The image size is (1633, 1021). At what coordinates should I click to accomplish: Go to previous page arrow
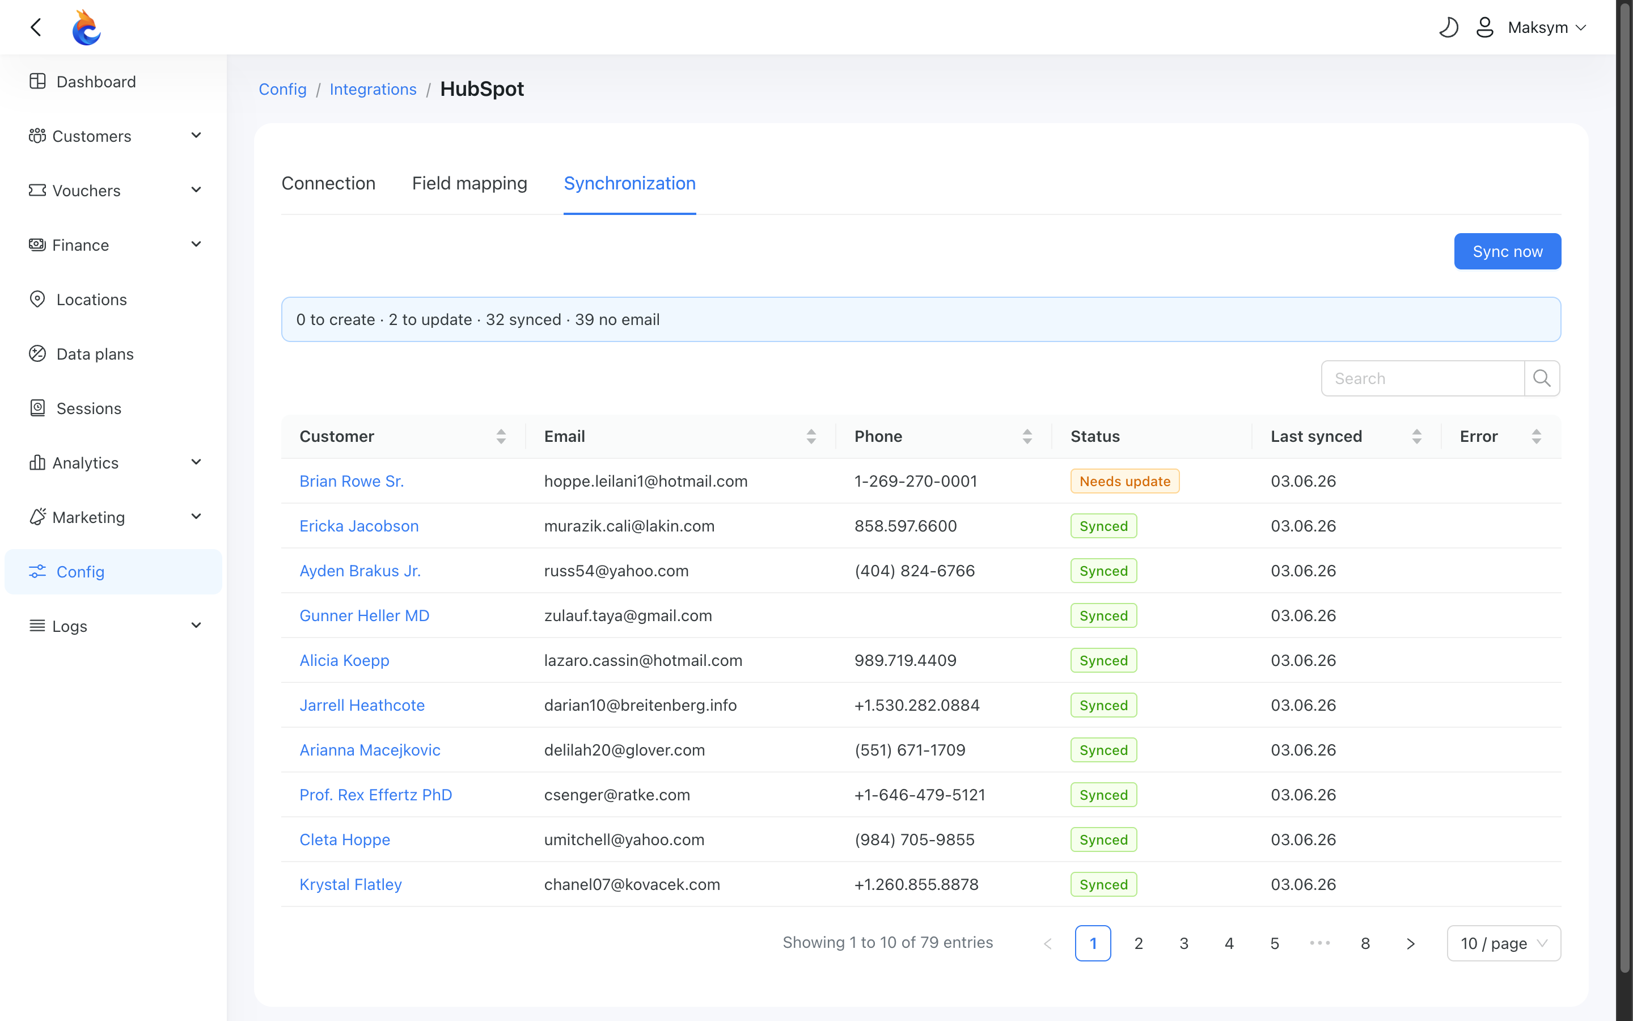1047,943
